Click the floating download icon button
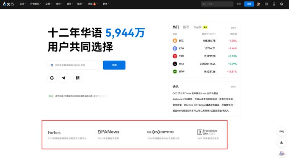 click(x=281, y=142)
